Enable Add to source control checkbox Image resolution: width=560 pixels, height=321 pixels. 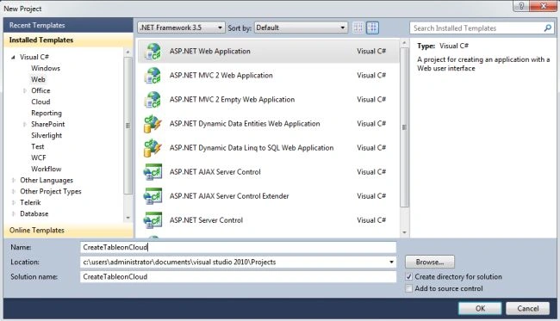pyautogui.click(x=409, y=288)
